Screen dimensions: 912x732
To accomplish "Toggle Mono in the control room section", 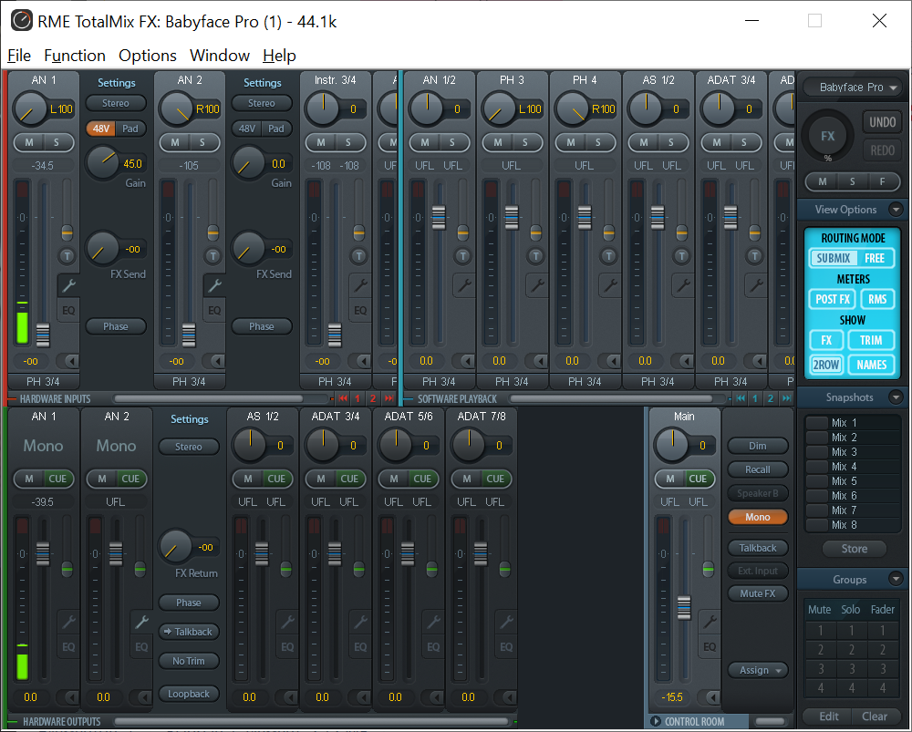I will [x=757, y=517].
